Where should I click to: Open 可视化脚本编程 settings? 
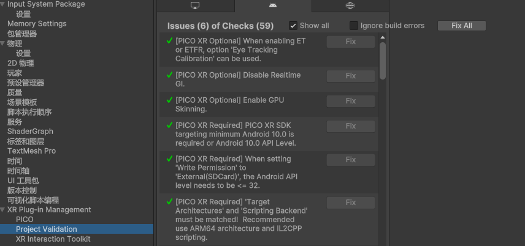33,200
